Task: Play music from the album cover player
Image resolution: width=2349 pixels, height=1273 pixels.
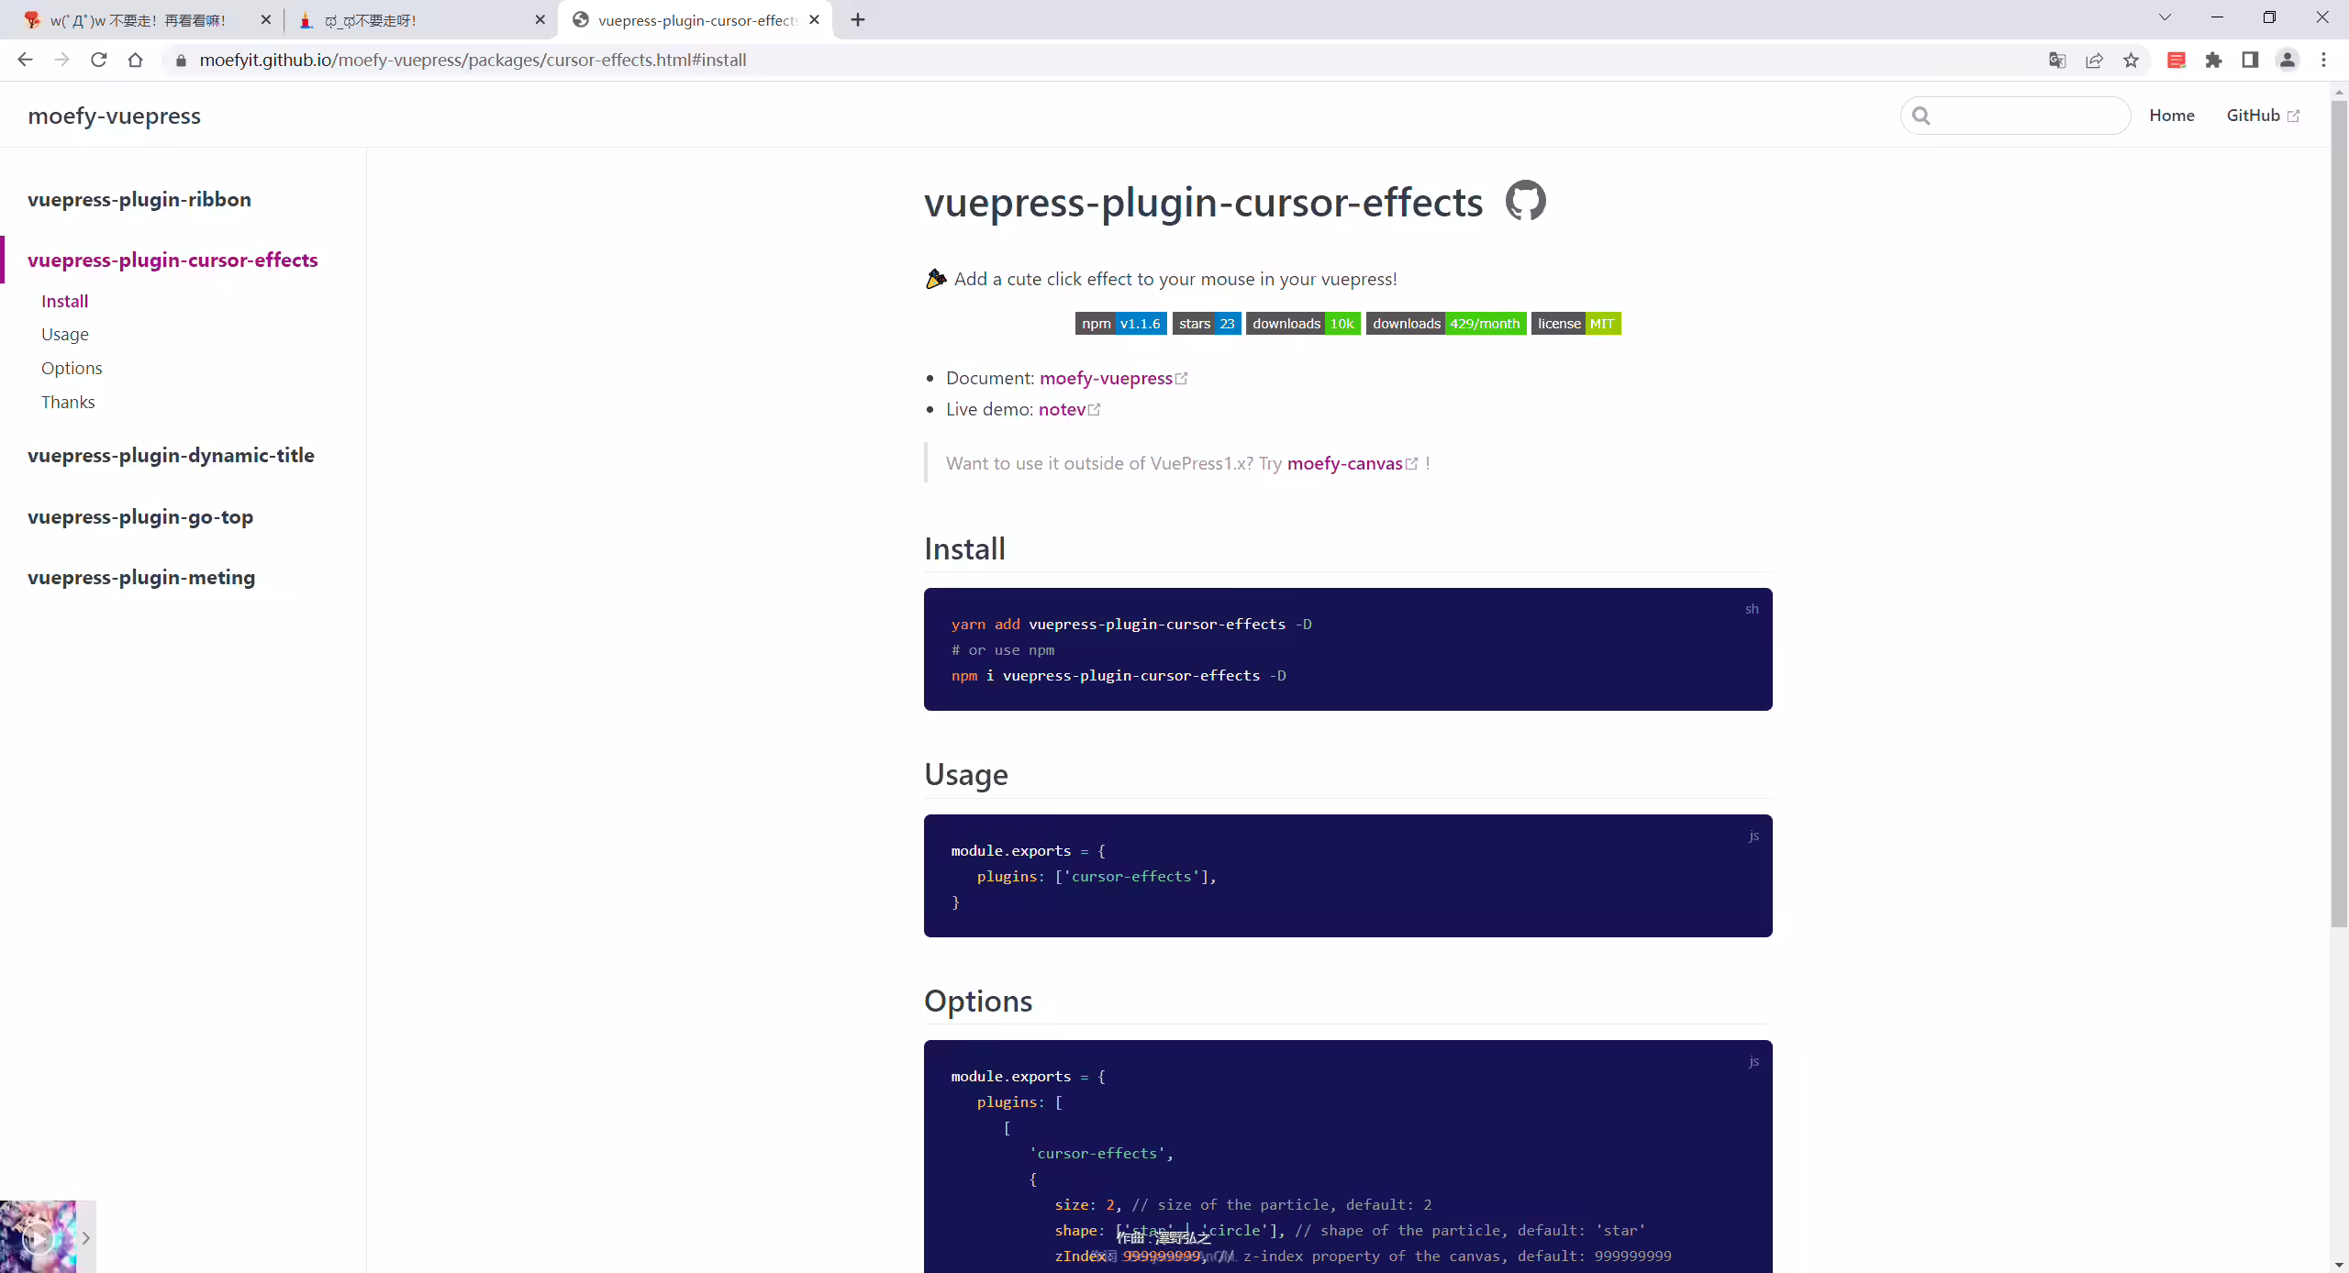Action: (38, 1238)
